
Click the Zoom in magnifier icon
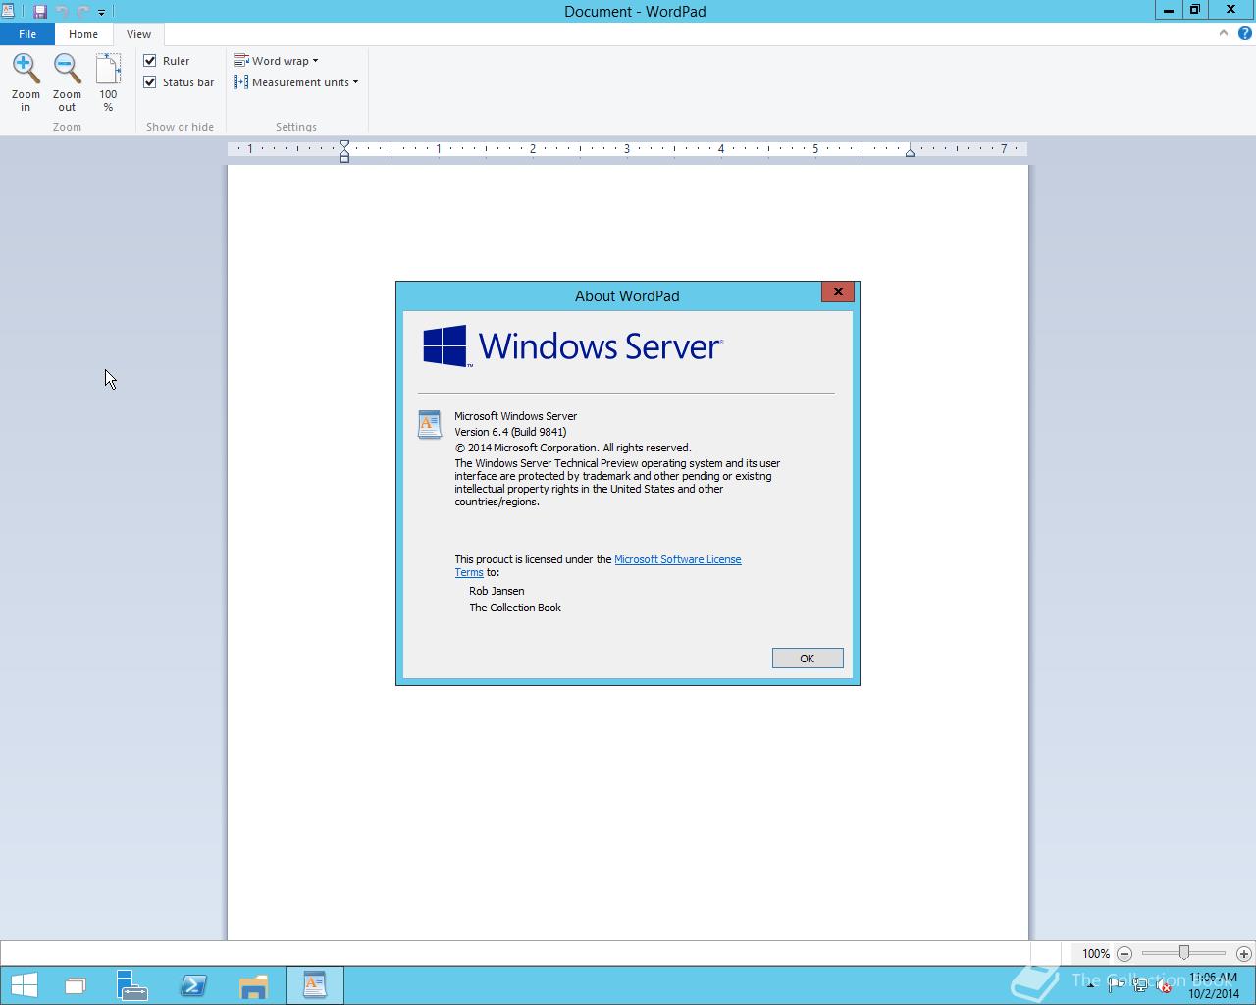tap(26, 69)
